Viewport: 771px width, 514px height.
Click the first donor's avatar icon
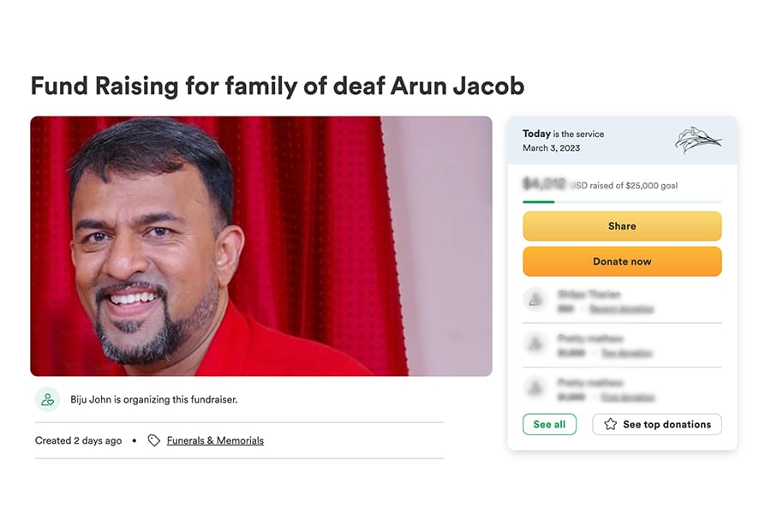(535, 300)
